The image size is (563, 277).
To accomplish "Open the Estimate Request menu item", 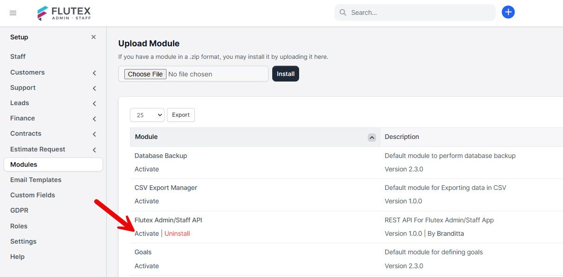I will click(x=38, y=149).
